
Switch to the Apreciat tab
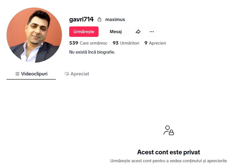point(77,74)
